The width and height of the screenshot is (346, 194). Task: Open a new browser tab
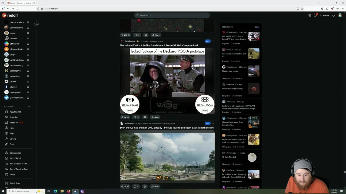pyautogui.click(x=39, y=3)
